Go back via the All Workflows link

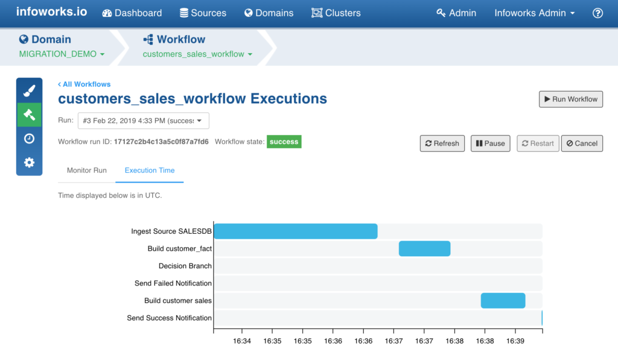point(84,84)
